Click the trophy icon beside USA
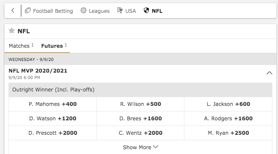Screen dimensions: 278x154 pos(120,10)
